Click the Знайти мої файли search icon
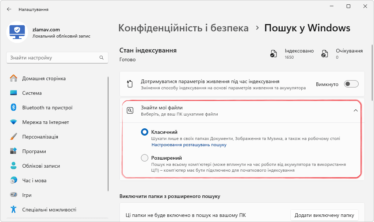This screenshot has width=374, height=222. click(x=130, y=111)
